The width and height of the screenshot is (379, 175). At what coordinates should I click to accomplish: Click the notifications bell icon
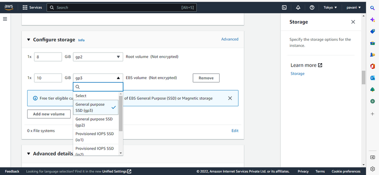298,7
